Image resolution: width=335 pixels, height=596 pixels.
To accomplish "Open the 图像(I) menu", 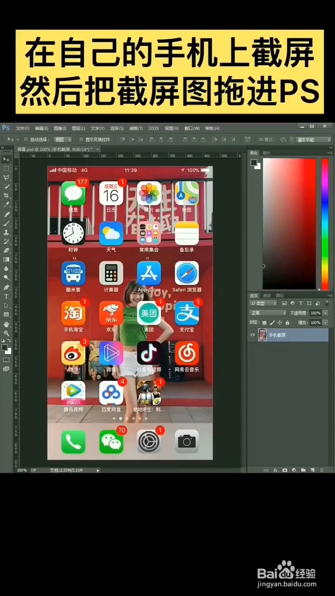I will click(60, 128).
